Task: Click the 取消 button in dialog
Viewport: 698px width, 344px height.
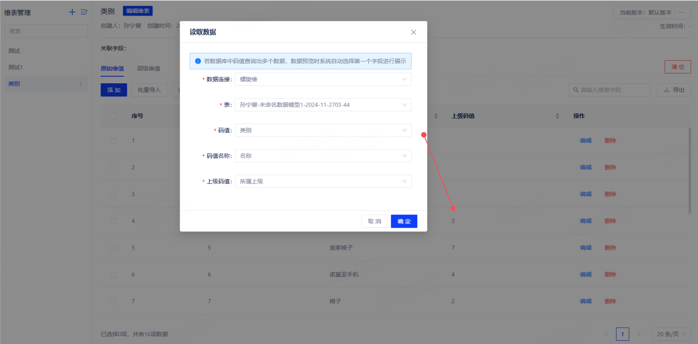Action: 374,221
